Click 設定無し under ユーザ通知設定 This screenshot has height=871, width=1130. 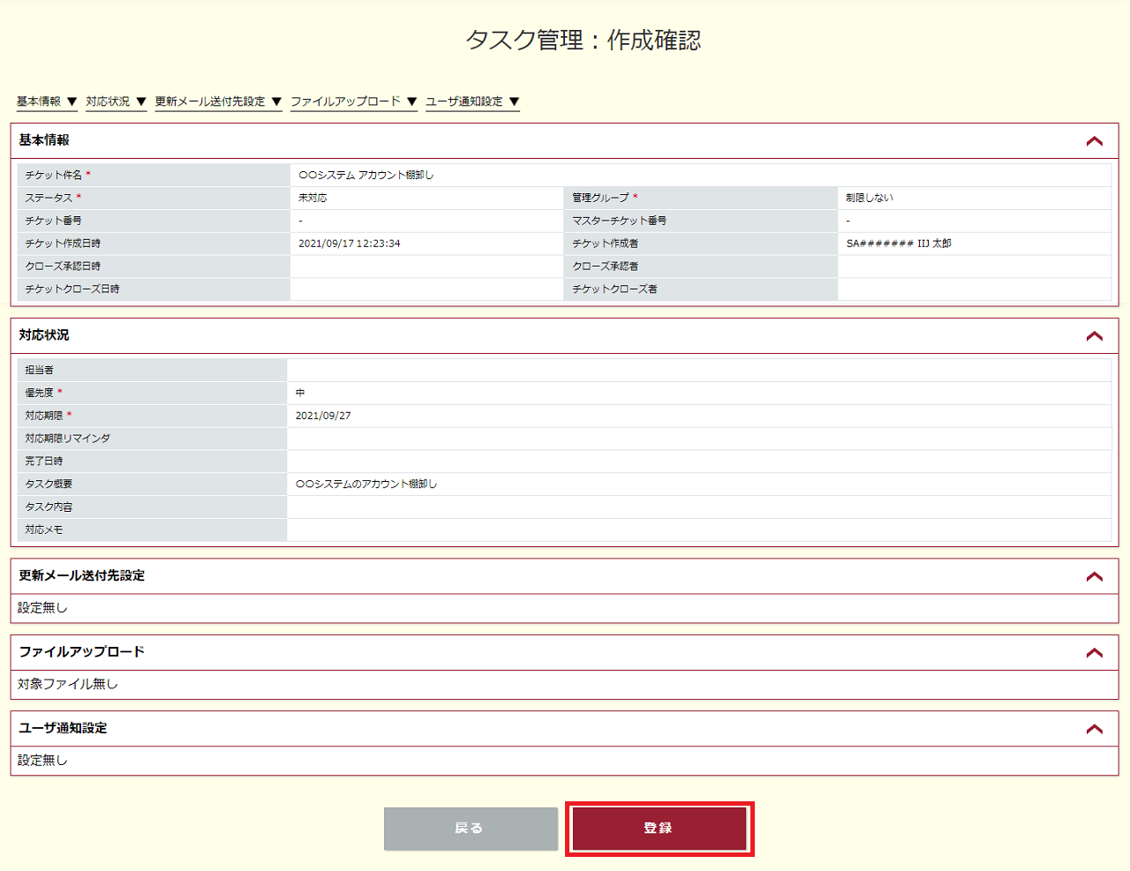click(x=42, y=761)
